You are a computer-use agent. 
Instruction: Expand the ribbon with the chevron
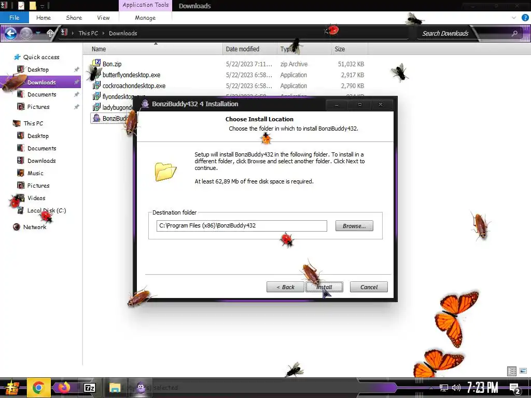(x=514, y=18)
